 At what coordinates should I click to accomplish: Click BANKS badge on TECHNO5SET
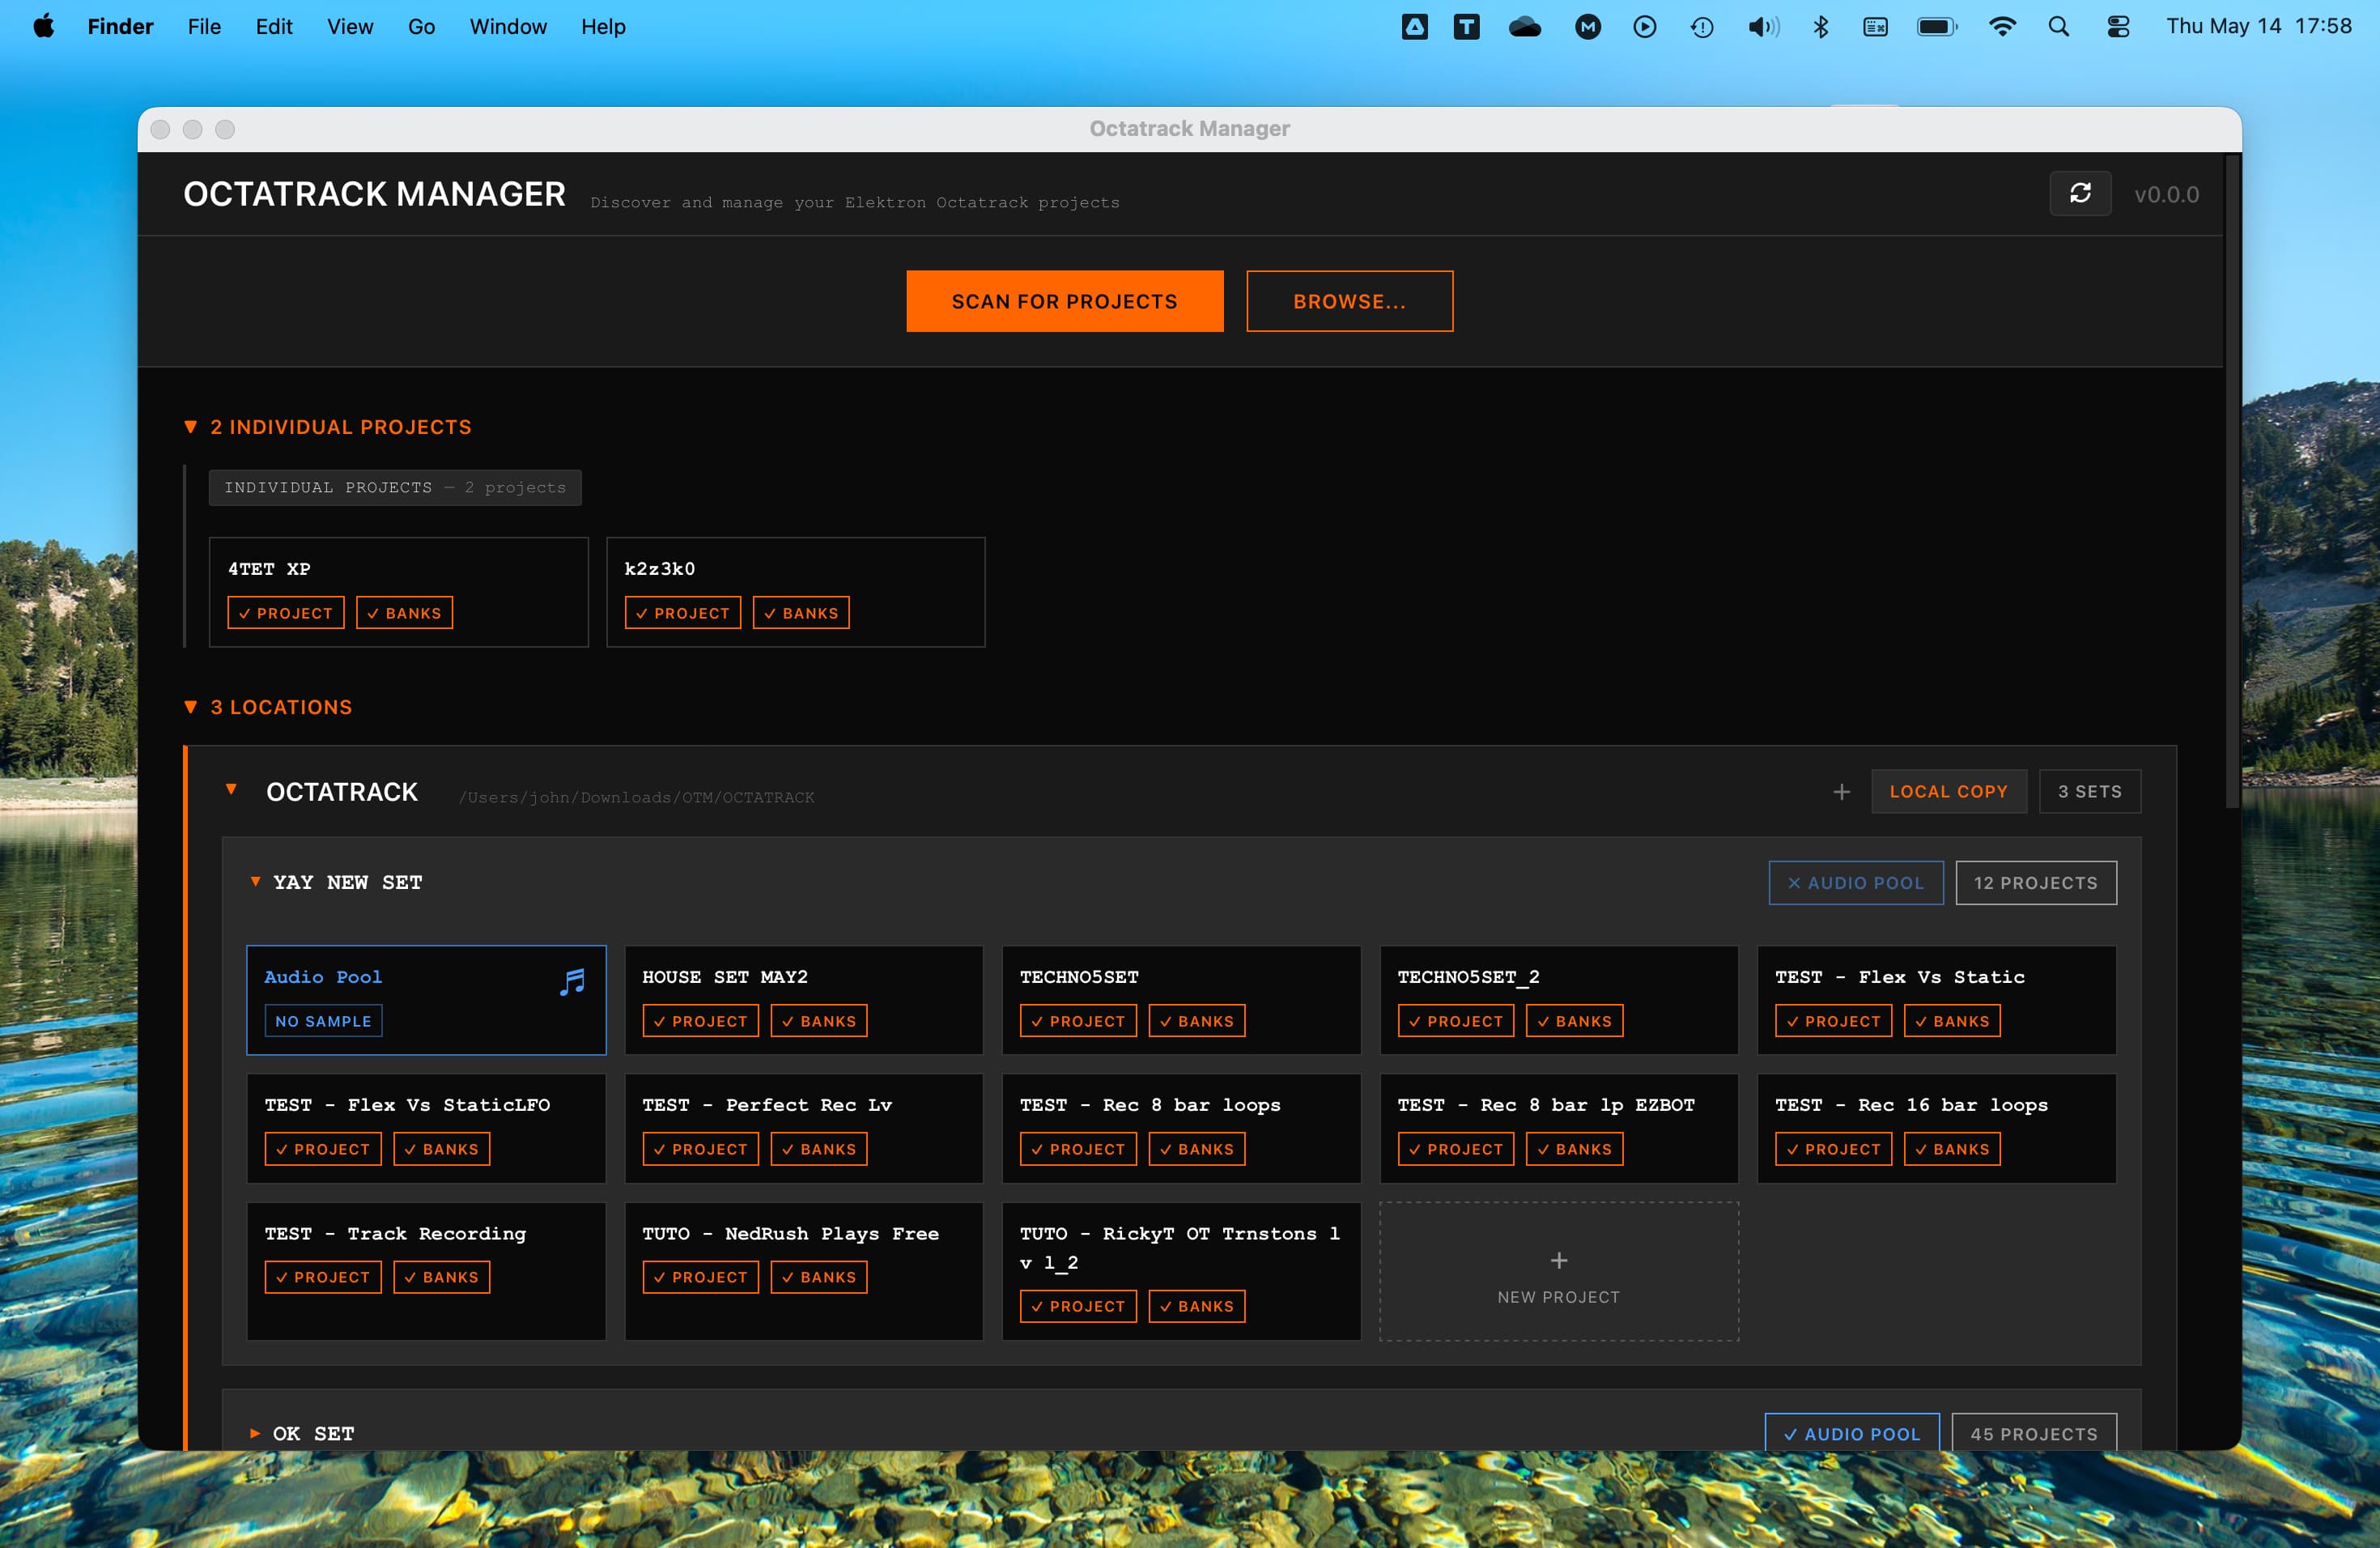(1197, 1021)
